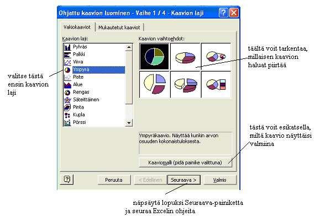Switch to the Vakiokaaviot tab

77,27
